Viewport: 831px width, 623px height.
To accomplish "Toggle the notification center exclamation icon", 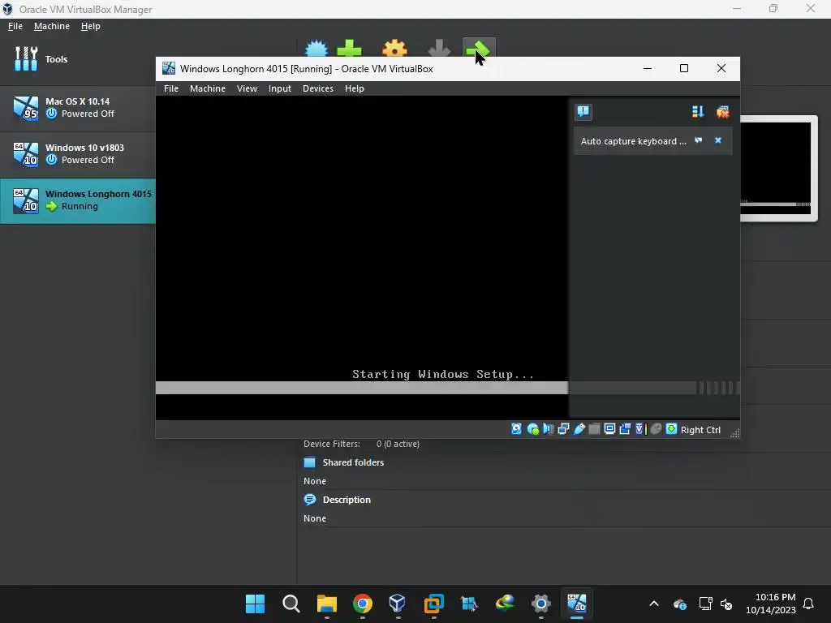I will [x=583, y=111].
